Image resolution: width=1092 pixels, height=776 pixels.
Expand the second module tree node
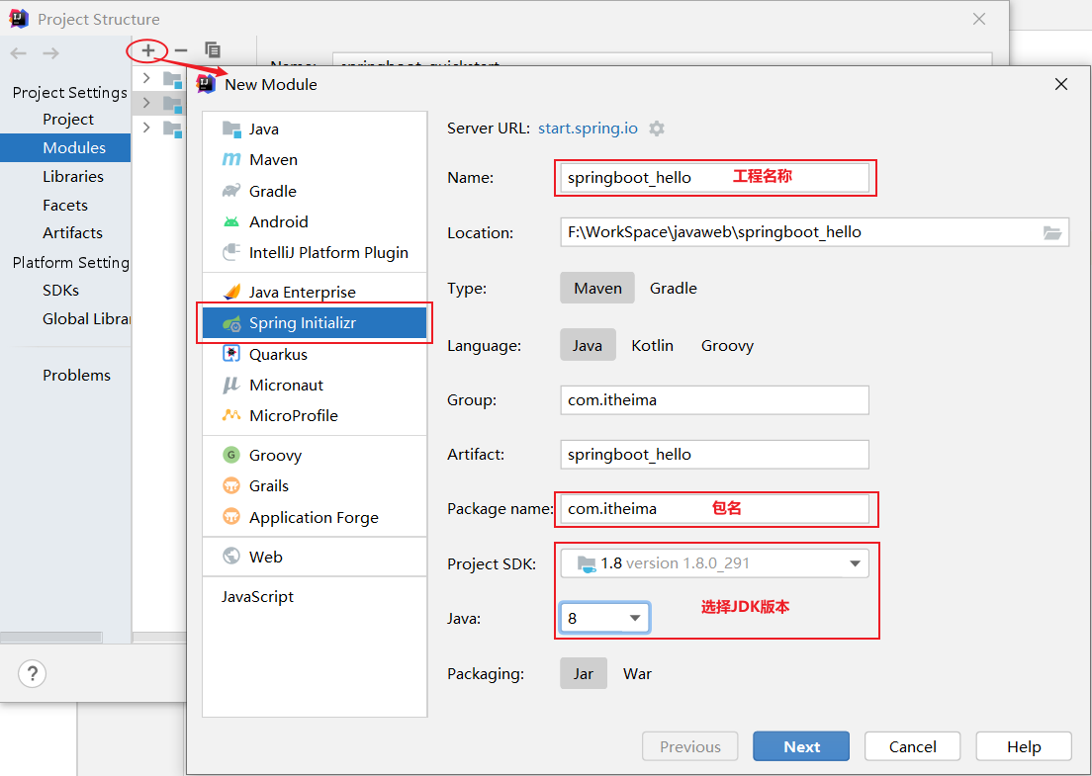(x=146, y=103)
